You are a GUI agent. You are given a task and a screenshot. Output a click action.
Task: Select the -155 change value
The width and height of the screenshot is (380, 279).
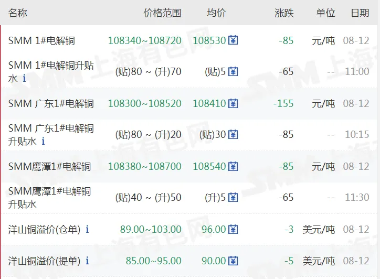point(283,103)
